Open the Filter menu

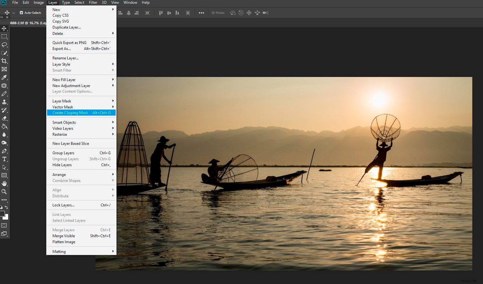93,3
